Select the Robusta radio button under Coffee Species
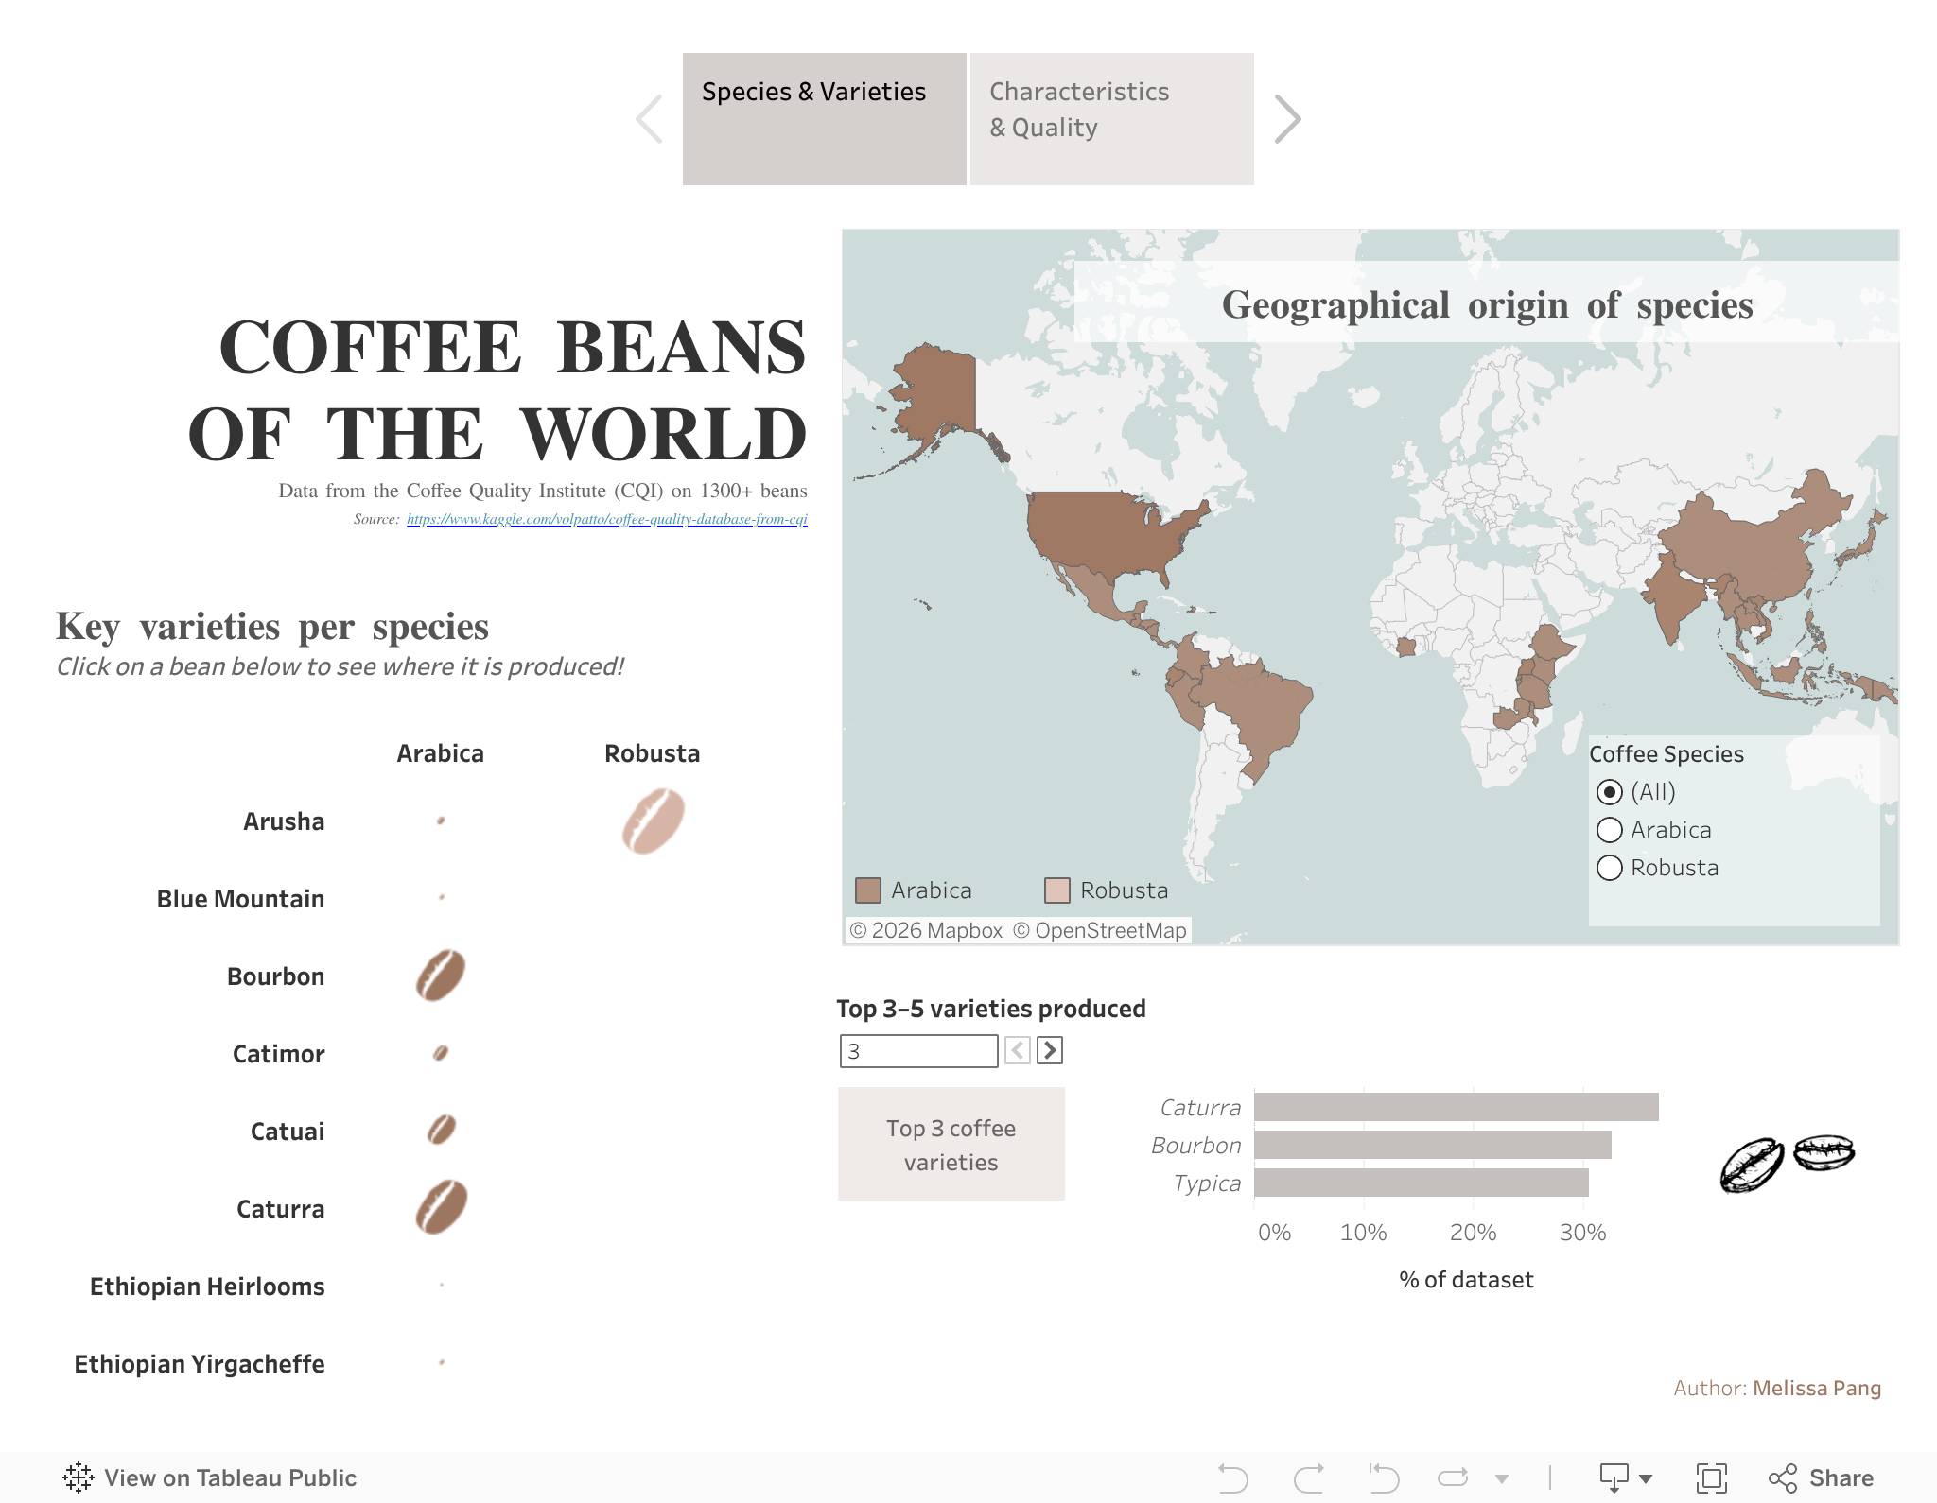Image resolution: width=1937 pixels, height=1503 pixels. tap(1610, 867)
